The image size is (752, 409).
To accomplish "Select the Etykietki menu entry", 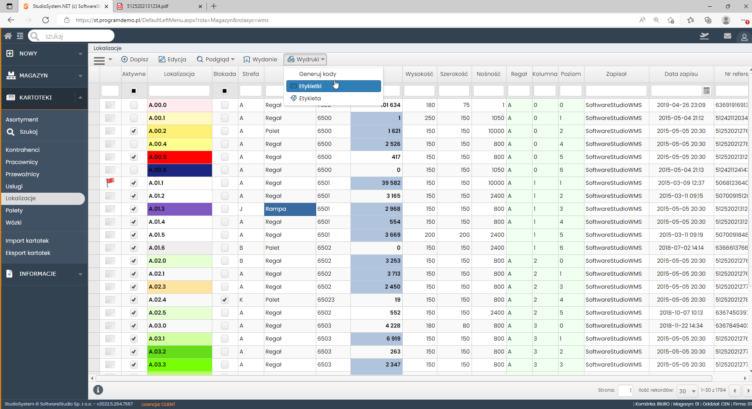I will click(x=334, y=86).
